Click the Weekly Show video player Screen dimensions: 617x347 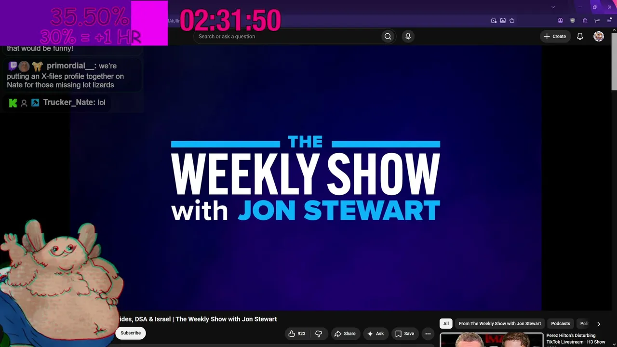point(306,178)
